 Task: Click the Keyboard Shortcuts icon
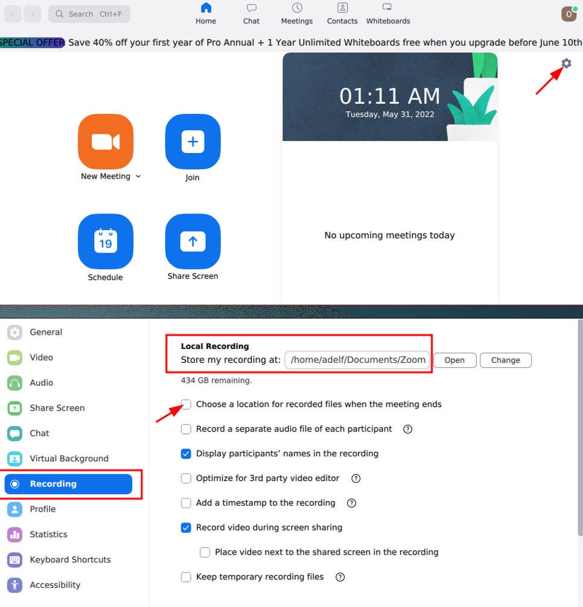pyautogui.click(x=14, y=560)
